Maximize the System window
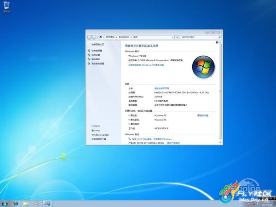This screenshot has width=276, height=207. (213, 32)
